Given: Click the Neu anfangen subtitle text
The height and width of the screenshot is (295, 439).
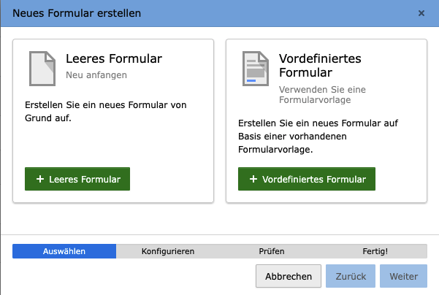Looking at the screenshot, I should [x=96, y=74].
